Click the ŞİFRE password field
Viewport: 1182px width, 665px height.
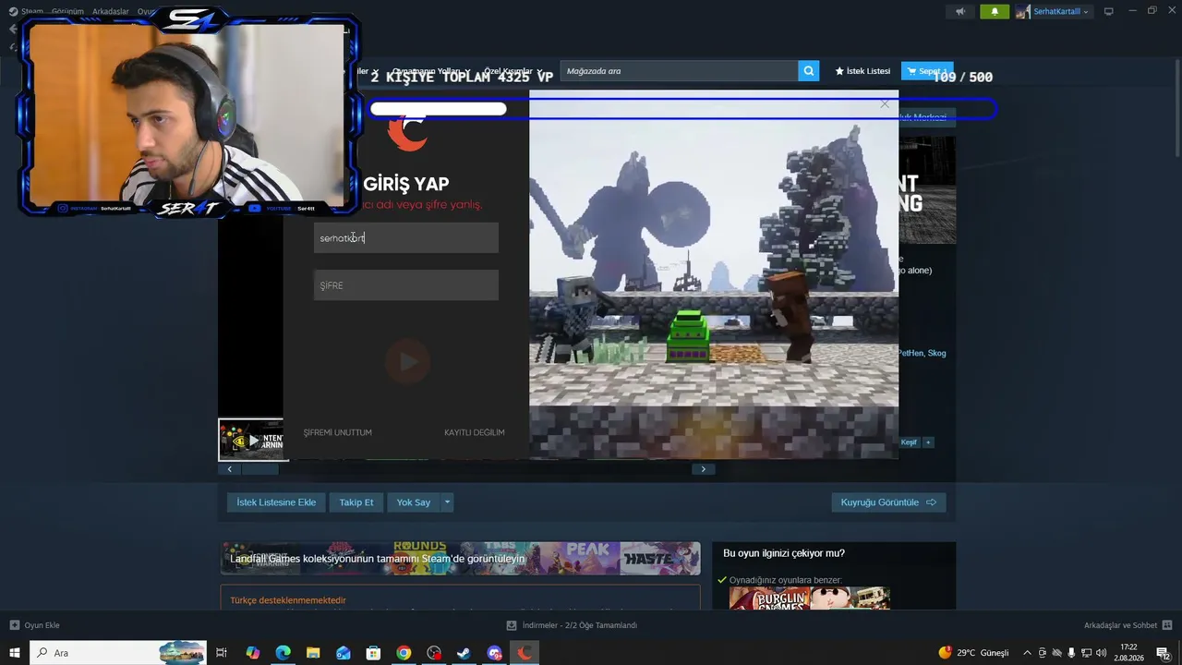(406, 285)
